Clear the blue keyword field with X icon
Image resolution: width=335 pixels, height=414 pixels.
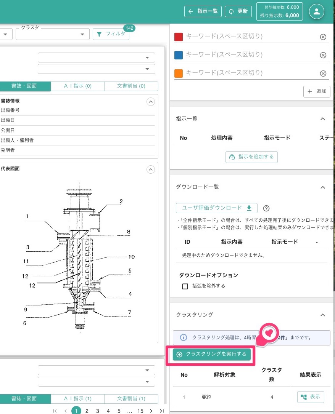[x=323, y=55]
